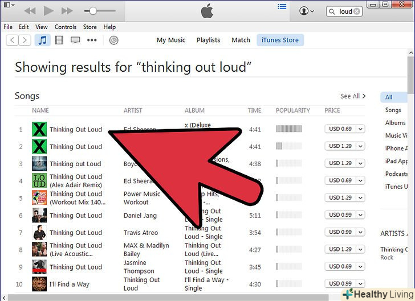Buy song 3 for USD 1.29
The image size is (415, 301).
click(x=340, y=163)
